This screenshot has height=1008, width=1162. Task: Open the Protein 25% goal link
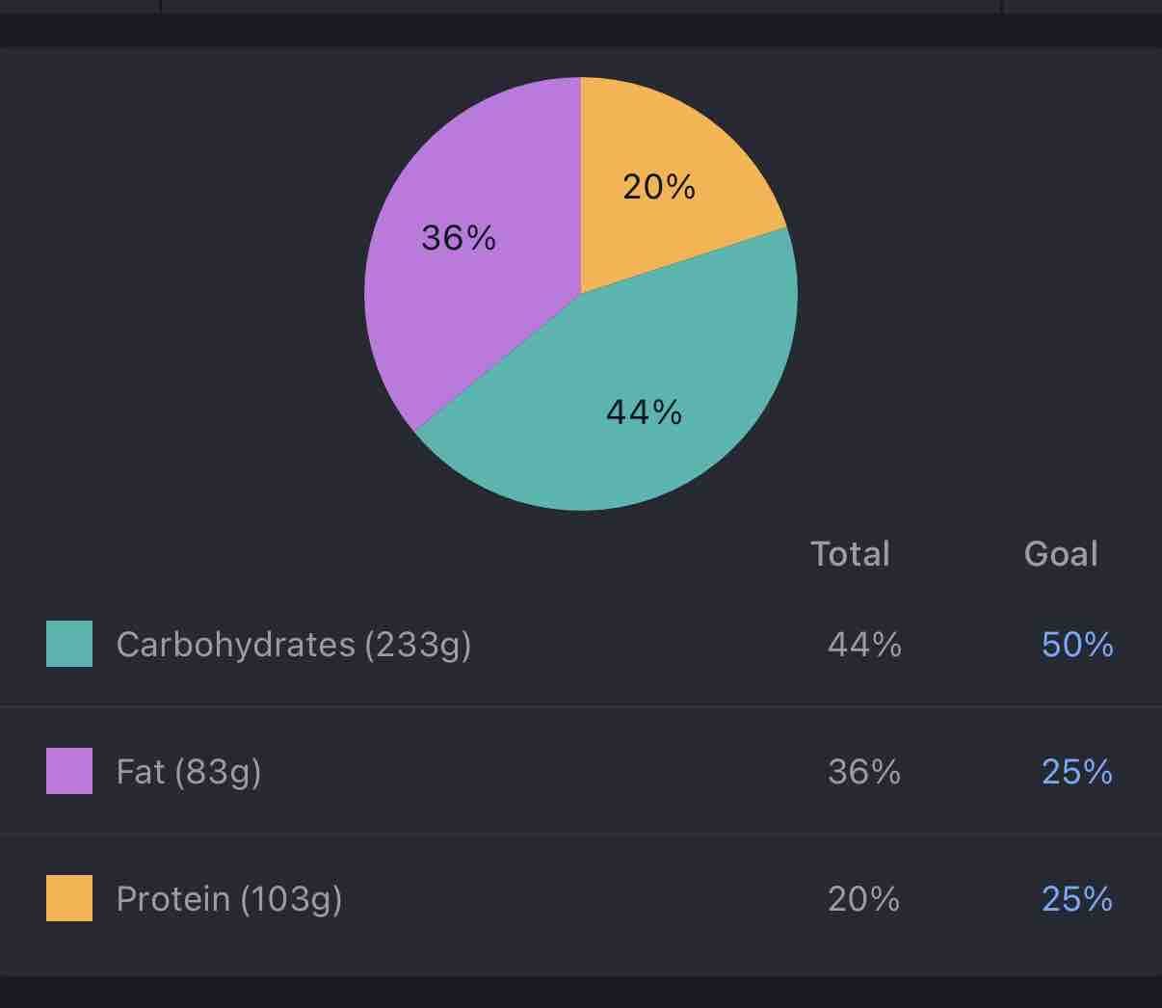click(1077, 898)
